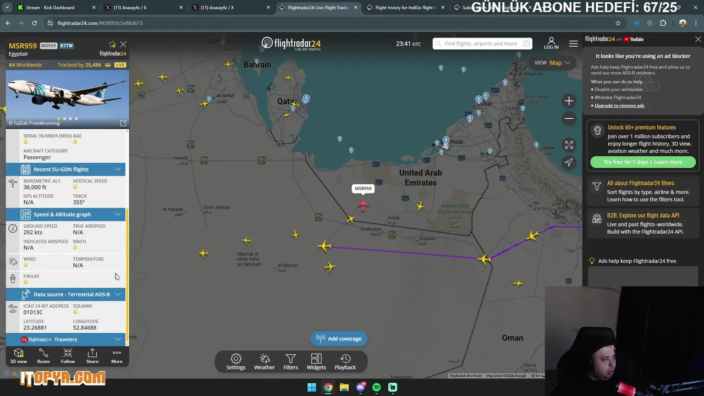
Task: Open Chrome from the taskbar
Action: (328, 387)
